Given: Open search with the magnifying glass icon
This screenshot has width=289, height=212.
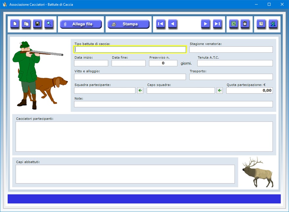Looking at the screenshot, I should click(x=49, y=24).
